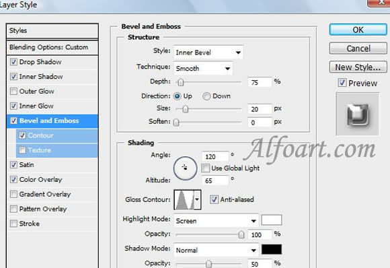Close the Layer Style dialog

click(379, 3)
